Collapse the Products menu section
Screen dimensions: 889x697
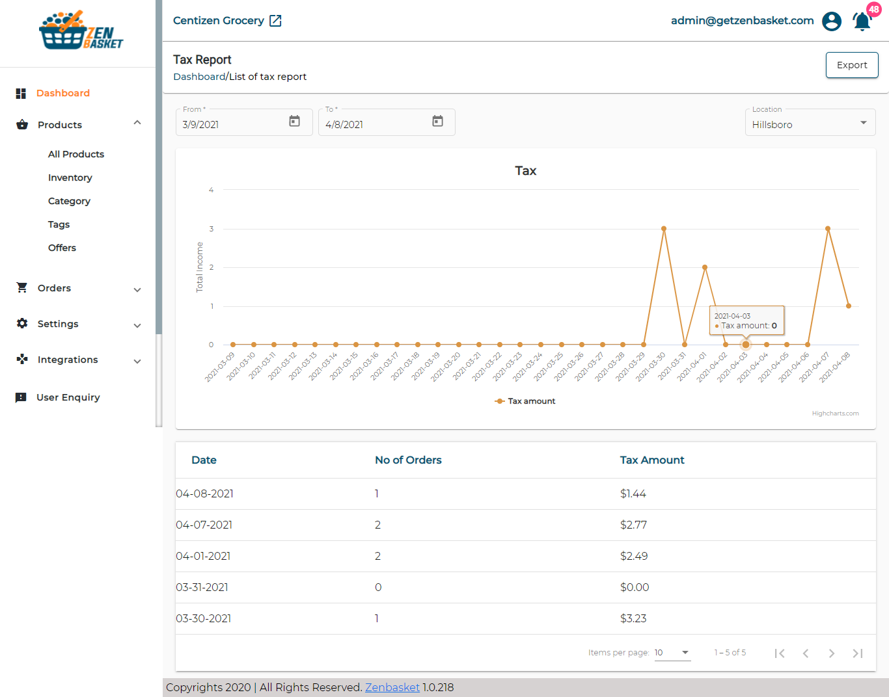coord(137,123)
